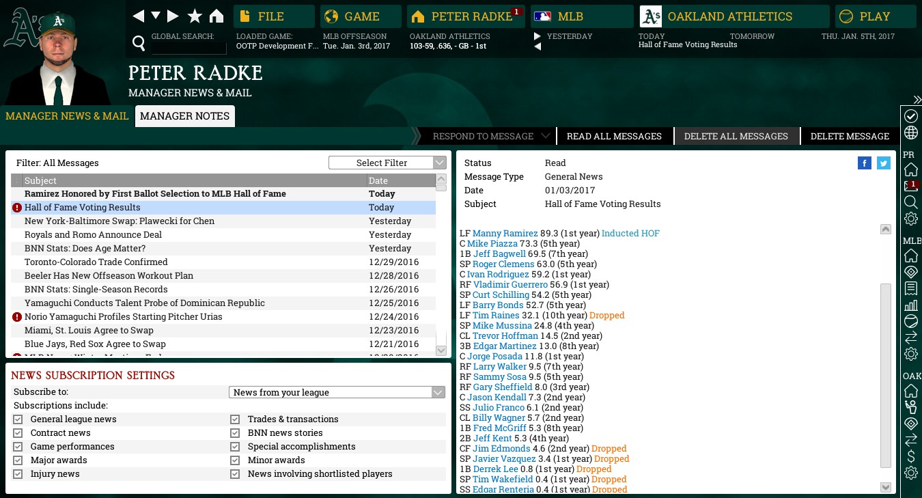
Task: Open the OAK roster player icon
Action: coord(911,407)
